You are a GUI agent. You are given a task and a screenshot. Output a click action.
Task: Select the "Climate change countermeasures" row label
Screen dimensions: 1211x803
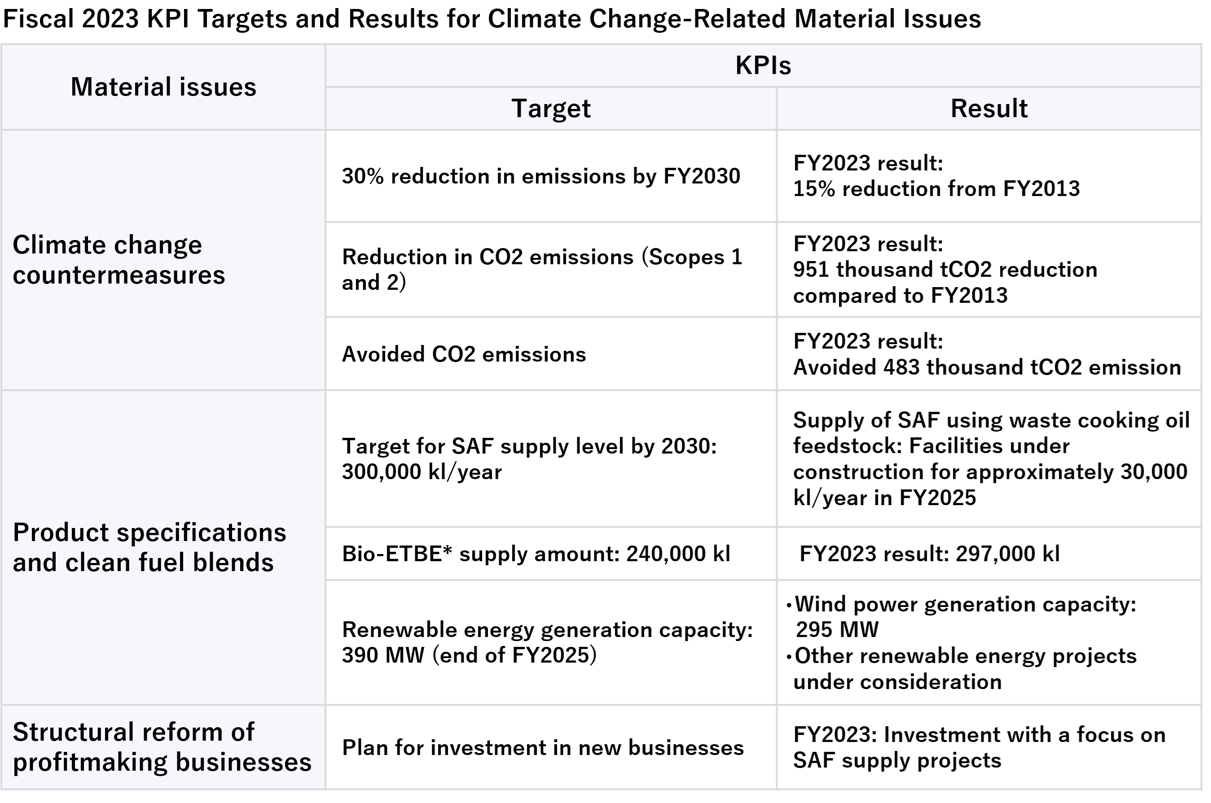[119, 260]
